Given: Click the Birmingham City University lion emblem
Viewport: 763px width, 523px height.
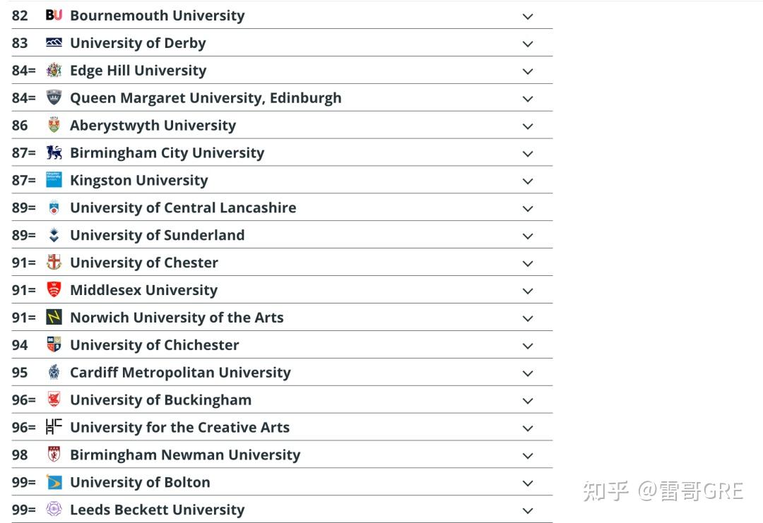Looking at the screenshot, I should [x=54, y=152].
